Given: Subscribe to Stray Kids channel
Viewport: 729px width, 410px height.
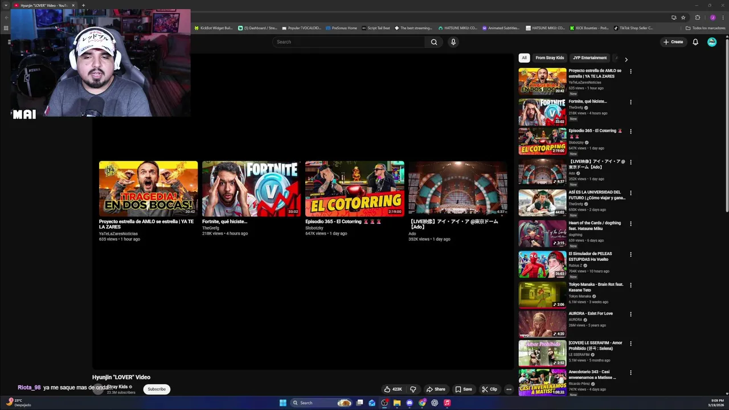Looking at the screenshot, I should click(x=157, y=389).
